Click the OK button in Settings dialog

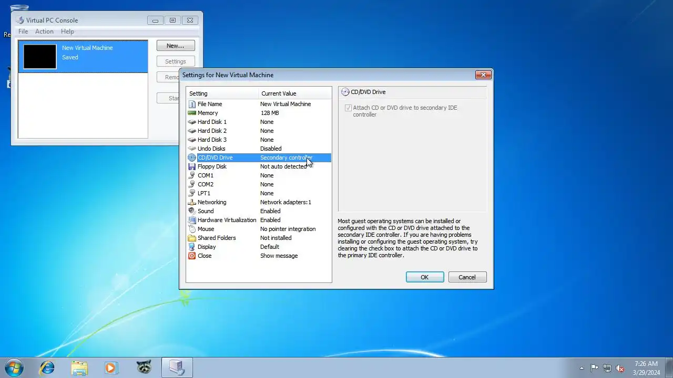425,277
